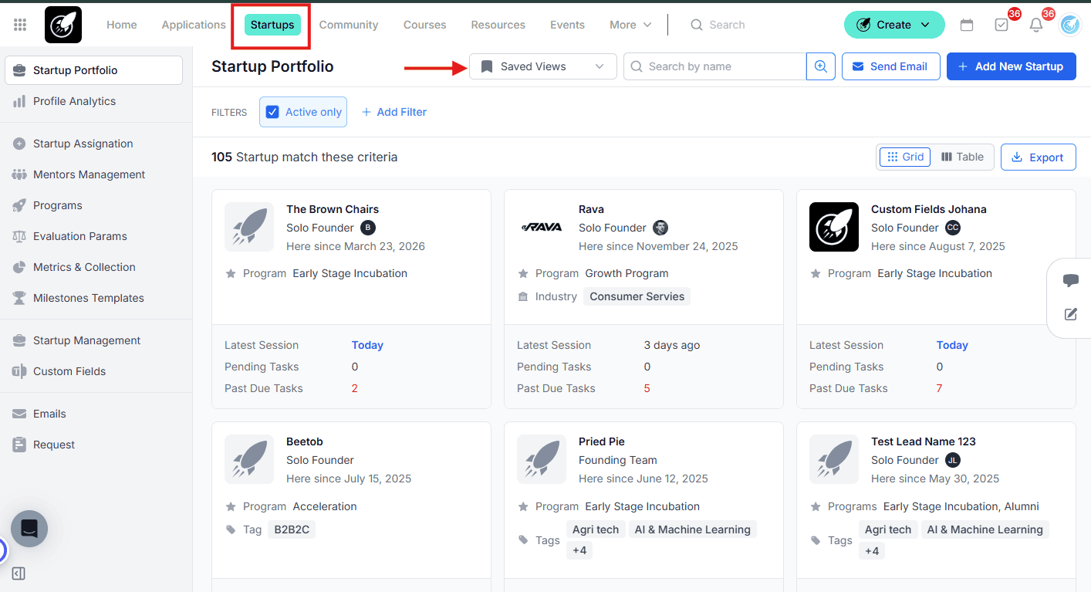Screen dimensions: 1091x592
Task: Collapse the sidebar using bottom-left icon
Action: (x=19, y=573)
